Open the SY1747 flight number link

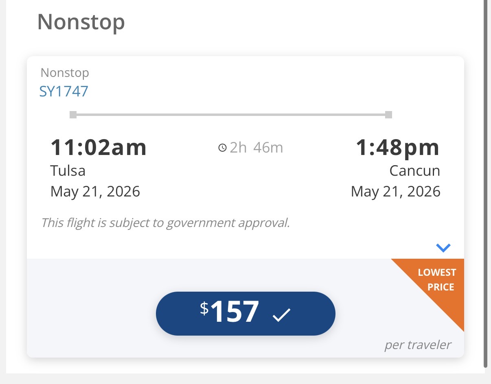click(x=64, y=92)
